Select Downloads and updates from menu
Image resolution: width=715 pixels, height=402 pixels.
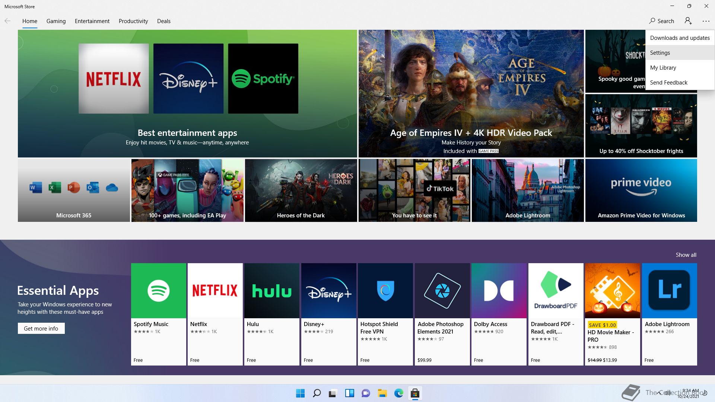(x=680, y=38)
